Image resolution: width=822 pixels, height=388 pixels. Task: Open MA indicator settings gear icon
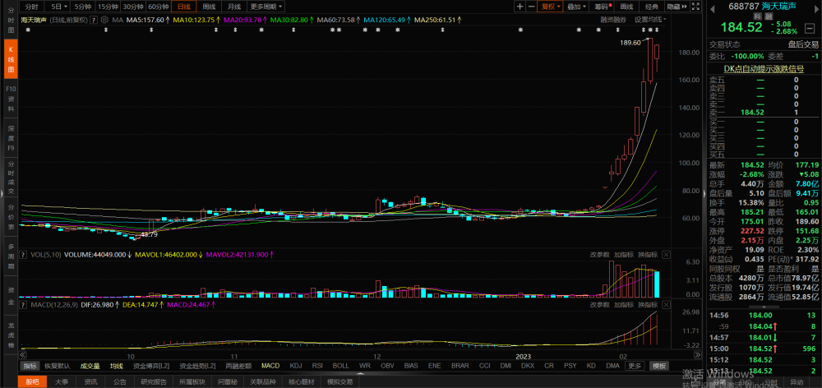104,20
